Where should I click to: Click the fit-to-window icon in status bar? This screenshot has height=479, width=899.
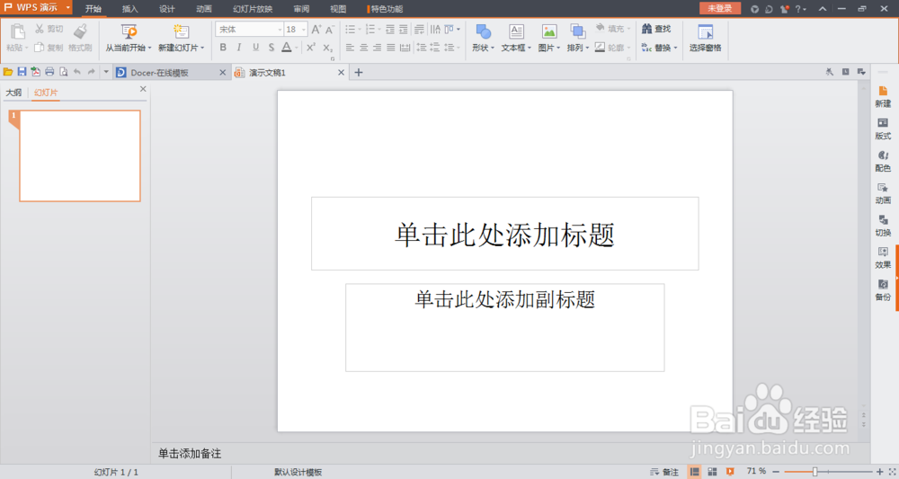click(892, 472)
